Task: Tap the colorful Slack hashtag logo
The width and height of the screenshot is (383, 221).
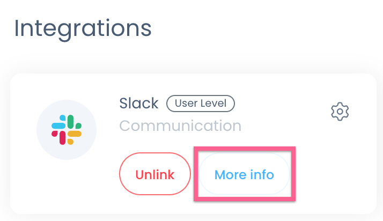Action: [x=67, y=130]
